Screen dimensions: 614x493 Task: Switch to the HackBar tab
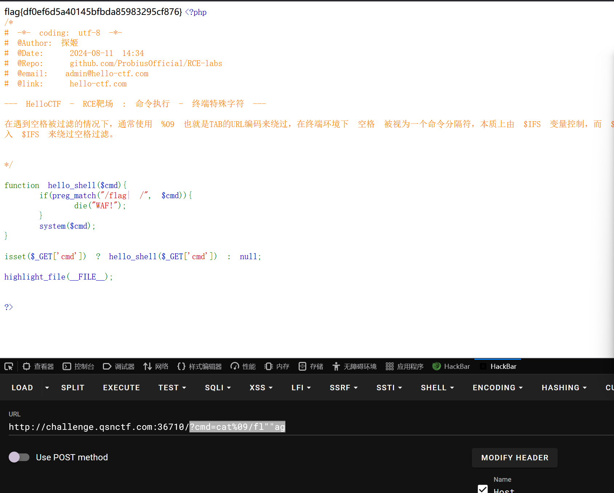(x=503, y=366)
